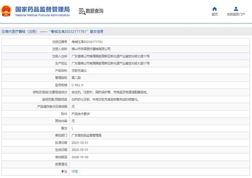Click the 结构及组成/主要组成成分 label
The height and width of the screenshot is (178, 252).
click(x=50, y=92)
